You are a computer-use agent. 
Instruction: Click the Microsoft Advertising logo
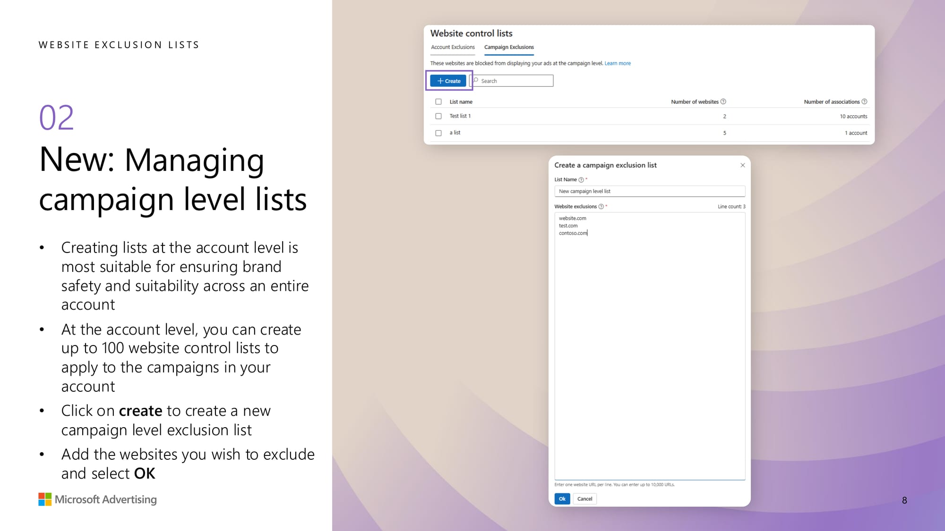pos(97,499)
